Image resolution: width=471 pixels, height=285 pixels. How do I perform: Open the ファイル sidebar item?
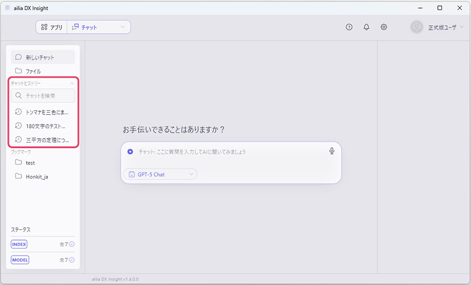33,71
